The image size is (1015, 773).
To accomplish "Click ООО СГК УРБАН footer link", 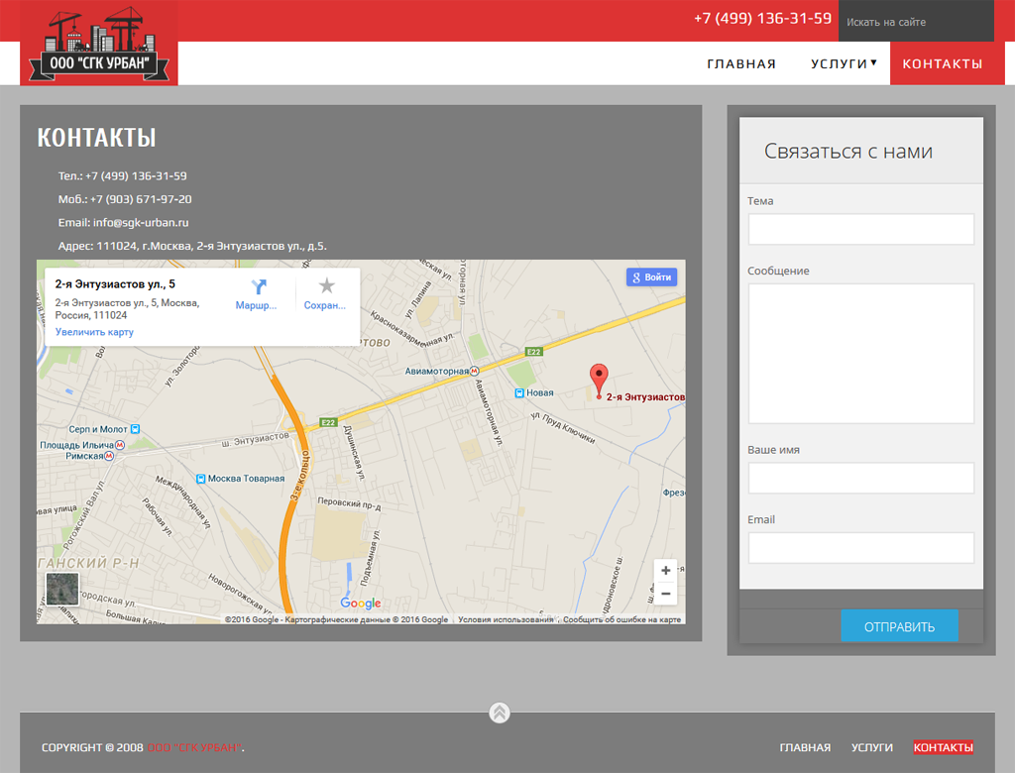I will click(194, 747).
